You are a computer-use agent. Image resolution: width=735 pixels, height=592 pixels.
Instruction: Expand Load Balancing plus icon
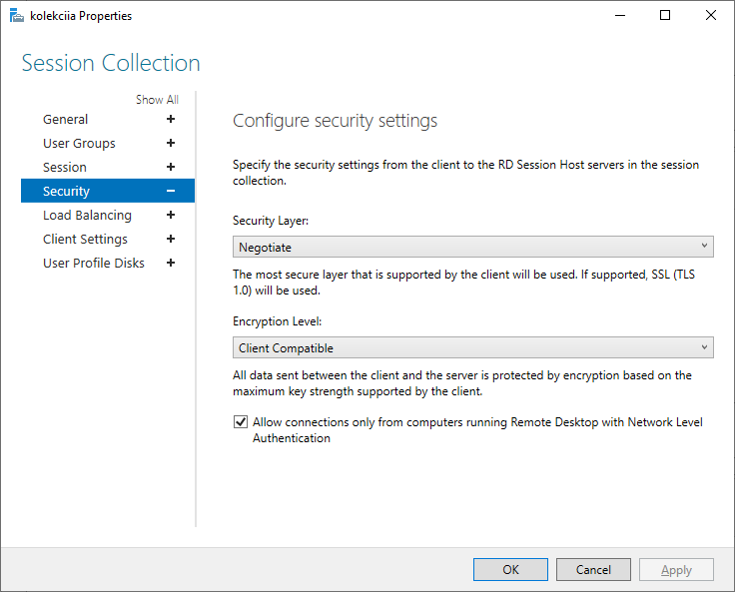(x=171, y=216)
